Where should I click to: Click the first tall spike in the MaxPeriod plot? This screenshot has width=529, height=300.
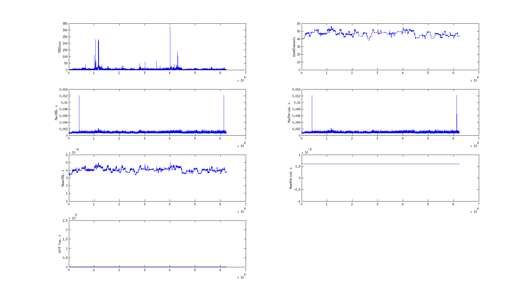312,110
